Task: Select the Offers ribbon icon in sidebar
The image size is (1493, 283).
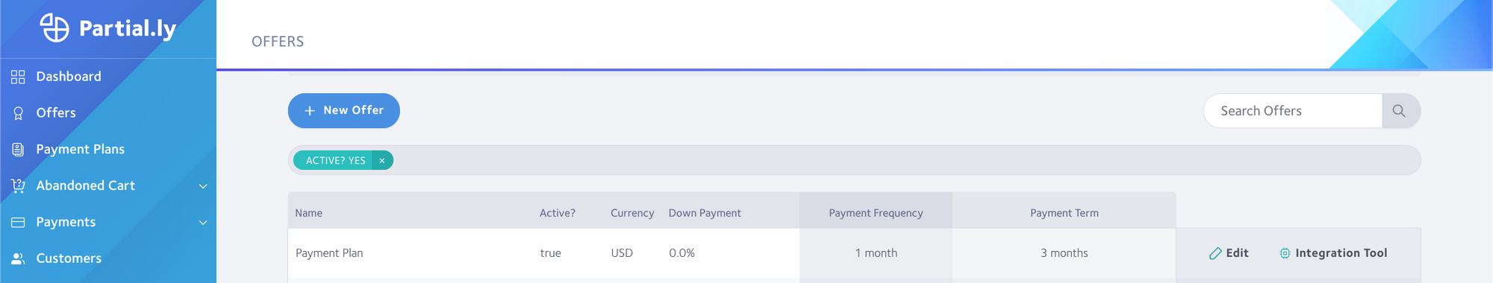Action: coord(18,113)
